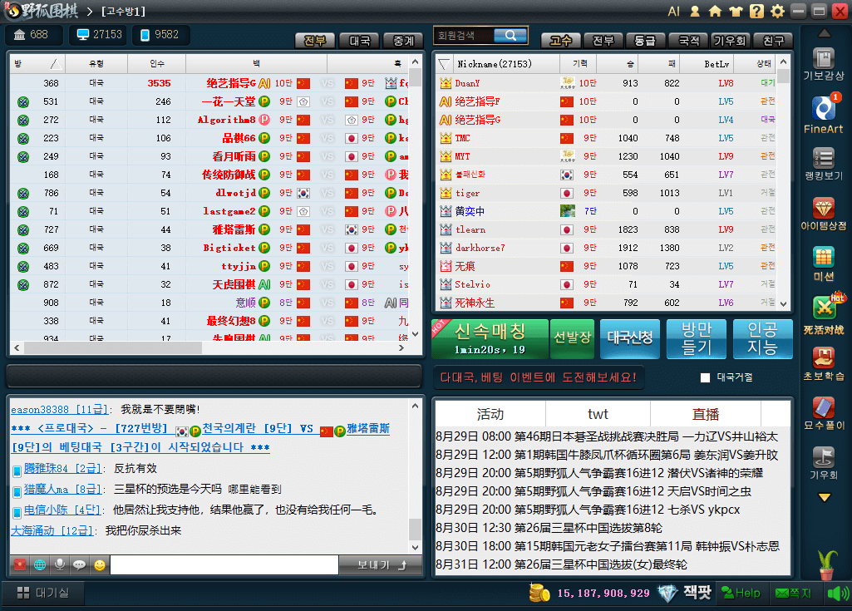Click the 선발장 button
The width and height of the screenshot is (852, 611).
(x=572, y=339)
